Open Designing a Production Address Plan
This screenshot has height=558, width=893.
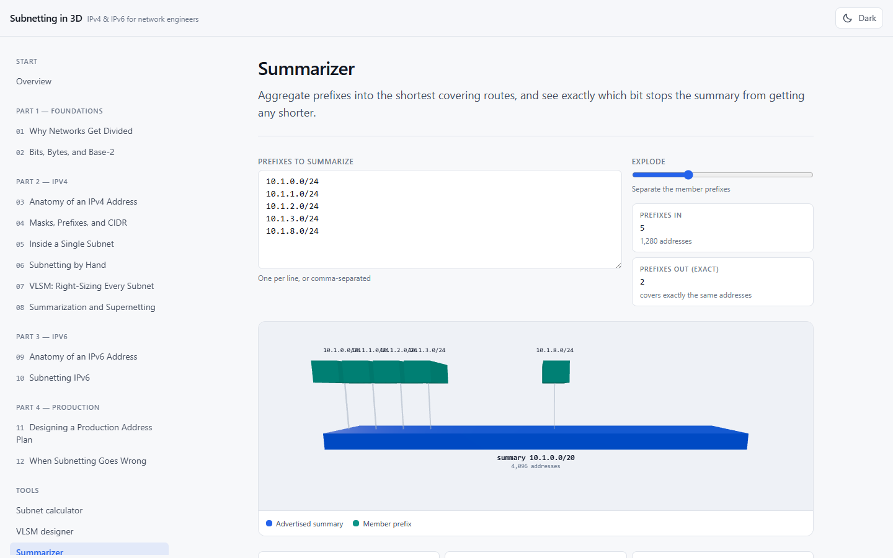[89, 433]
